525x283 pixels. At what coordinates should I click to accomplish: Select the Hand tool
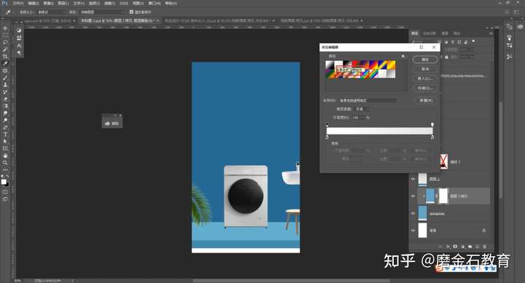[5, 156]
